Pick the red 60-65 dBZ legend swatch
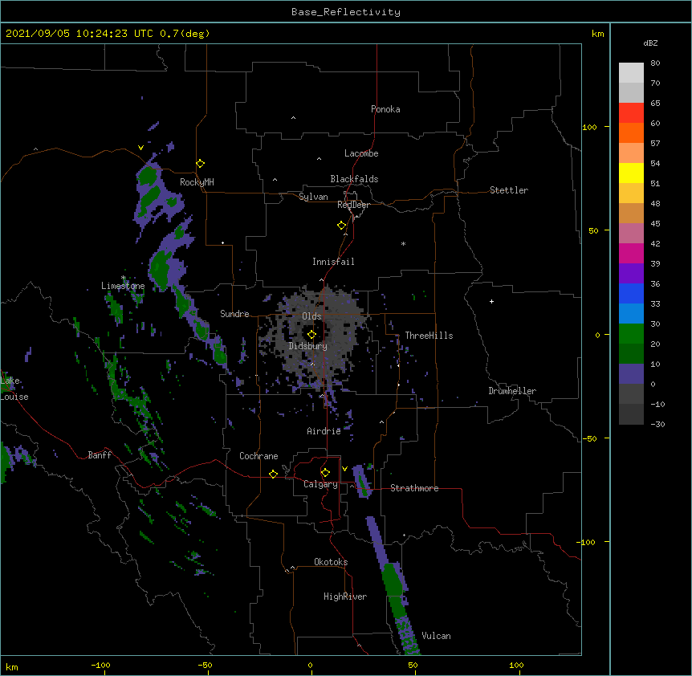The height and width of the screenshot is (676, 692). click(x=631, y=113)
